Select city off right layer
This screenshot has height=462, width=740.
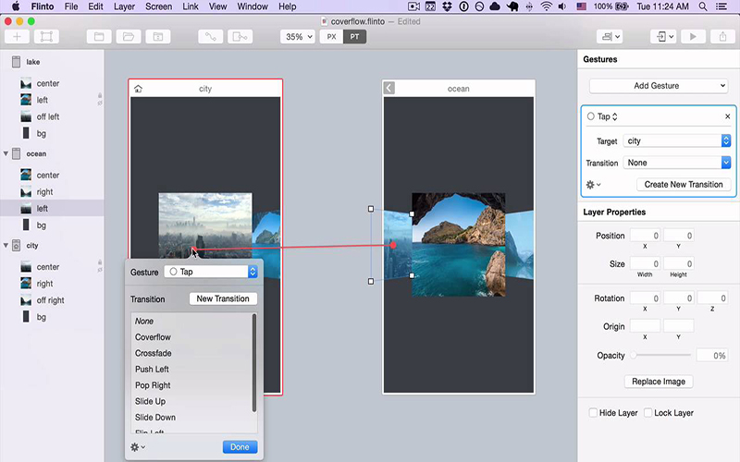pyautogui.click(x=52, y=300)
